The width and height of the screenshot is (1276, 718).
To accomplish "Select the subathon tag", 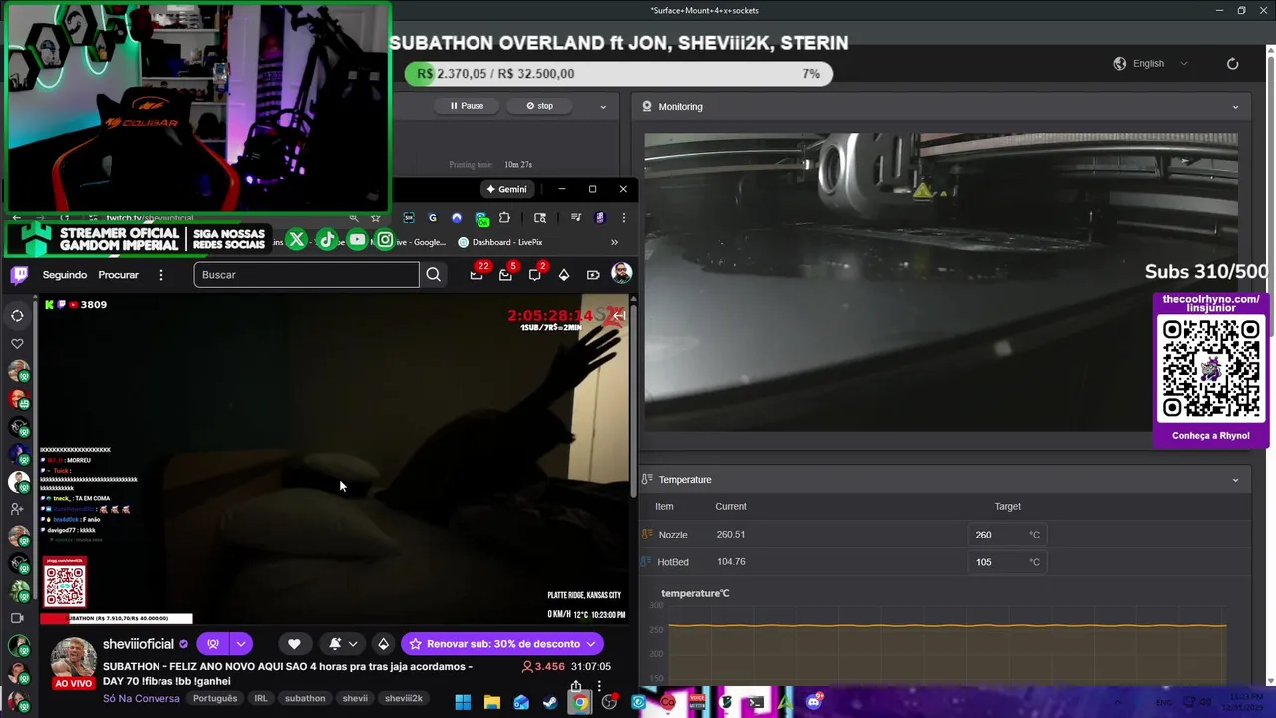I will pos(305,698).
